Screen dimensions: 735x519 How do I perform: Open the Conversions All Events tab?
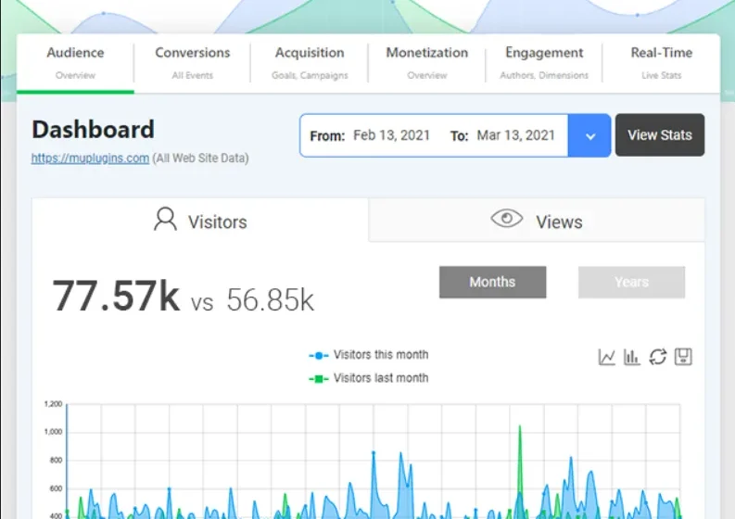click(x=193, y=63)
